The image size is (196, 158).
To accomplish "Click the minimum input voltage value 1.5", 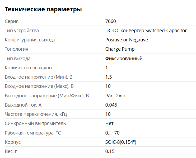I will pyautogui.click(x=109, y=77).
